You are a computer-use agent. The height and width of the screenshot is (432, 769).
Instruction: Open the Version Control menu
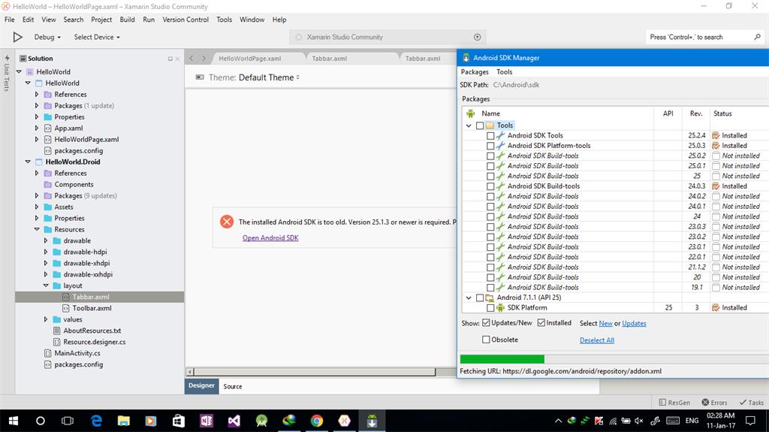coord(185,20)
